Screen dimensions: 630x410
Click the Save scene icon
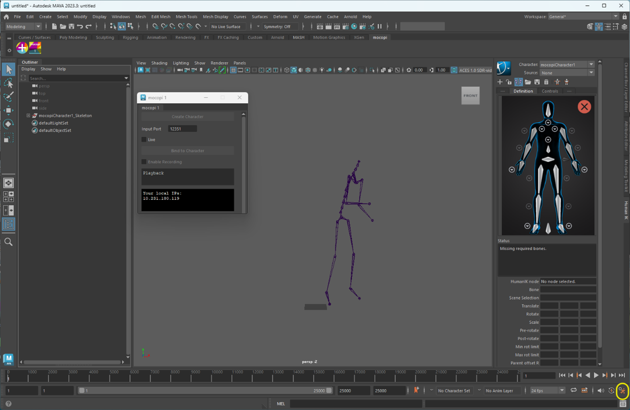coord(71,26)
